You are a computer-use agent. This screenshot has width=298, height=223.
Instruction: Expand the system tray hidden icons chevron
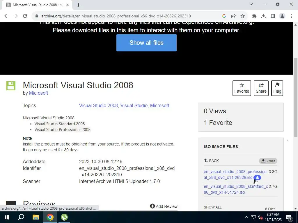pyautogui.click(x=246, y=217)
